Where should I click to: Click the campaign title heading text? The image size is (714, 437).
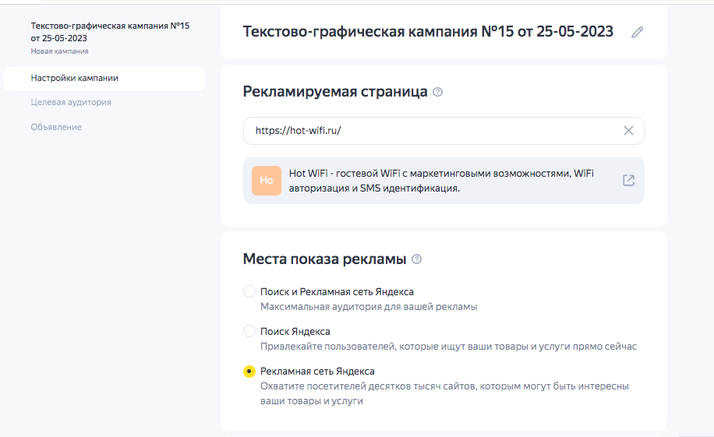coord(428,31)
